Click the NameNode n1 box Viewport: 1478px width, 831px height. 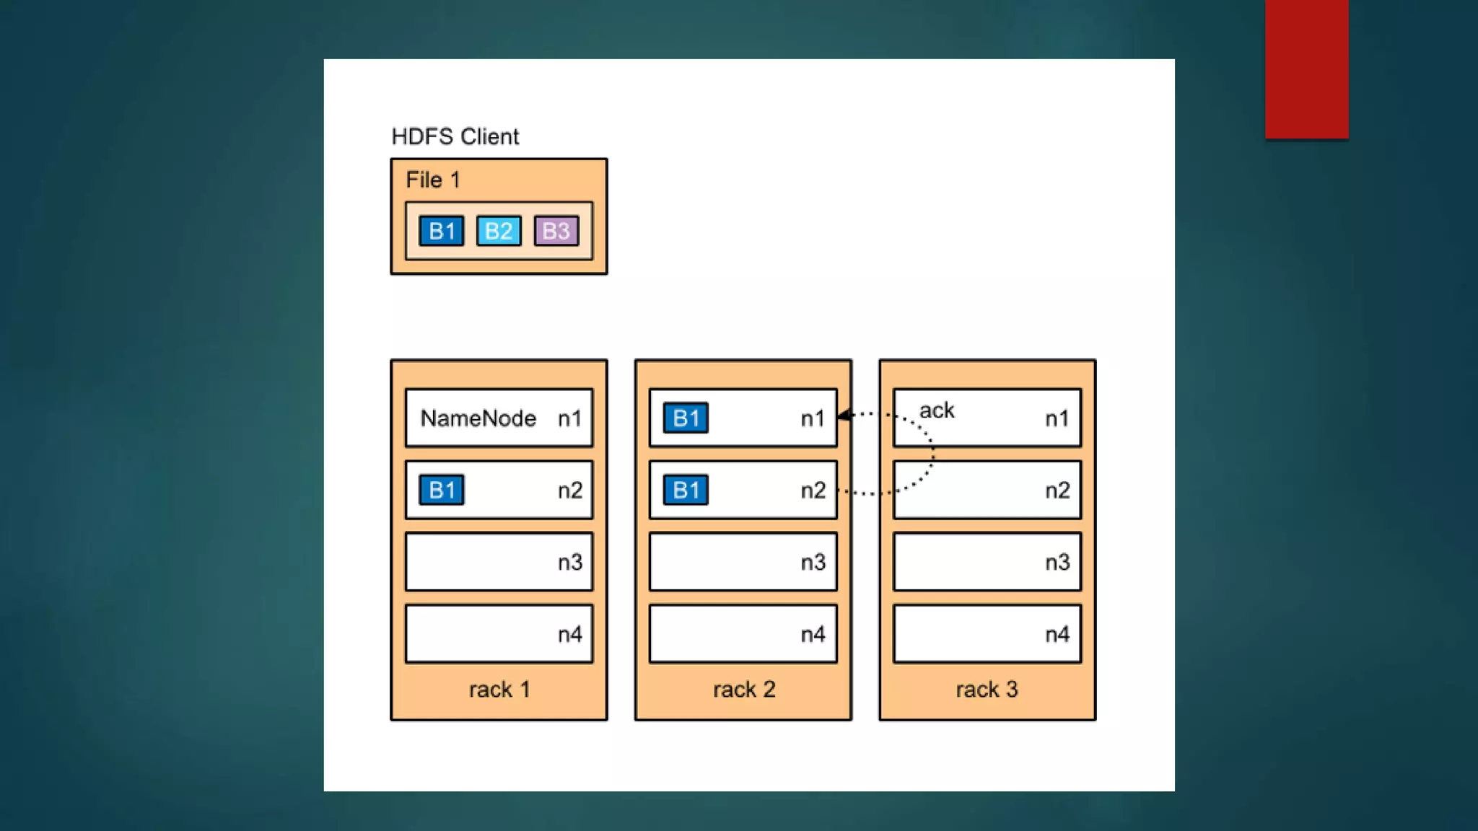(x=499, y=418)
